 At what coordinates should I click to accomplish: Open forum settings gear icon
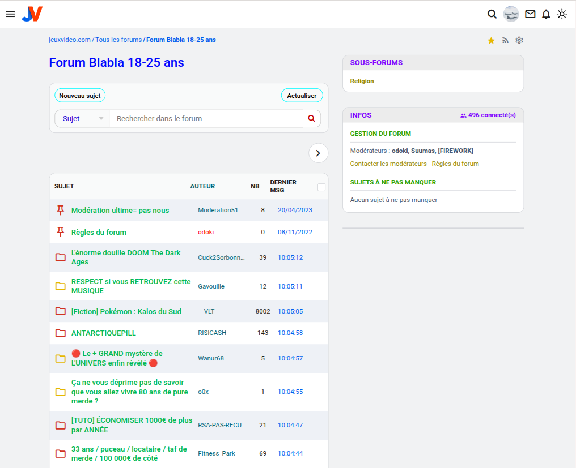[x=519, y=41]
